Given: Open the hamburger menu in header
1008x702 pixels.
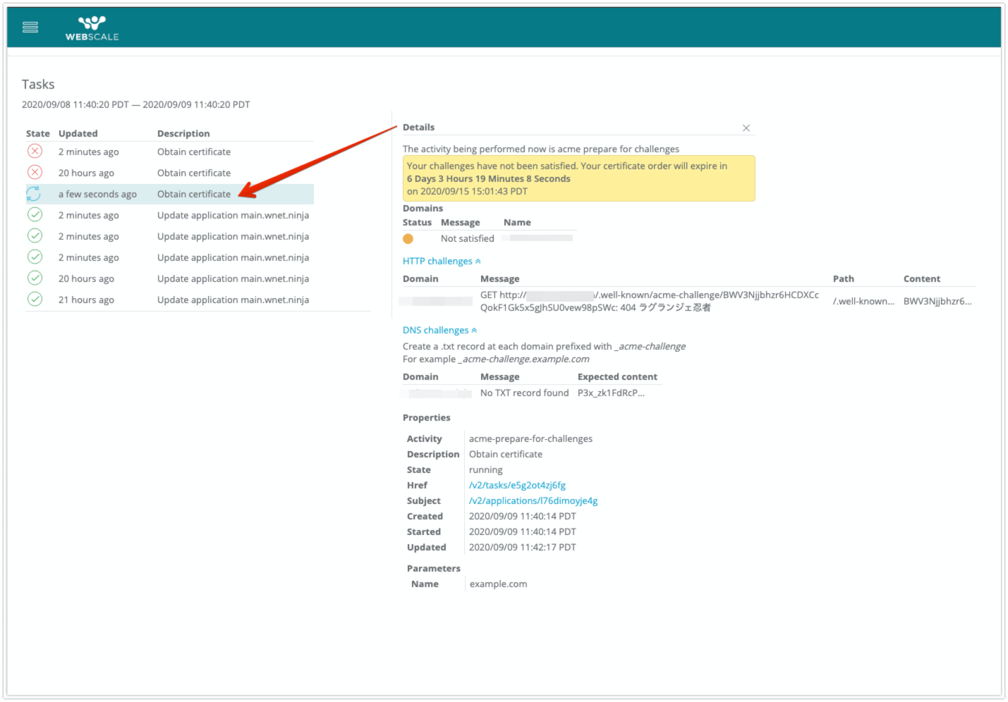Looking at the screenshot, I should pos(30,27).
